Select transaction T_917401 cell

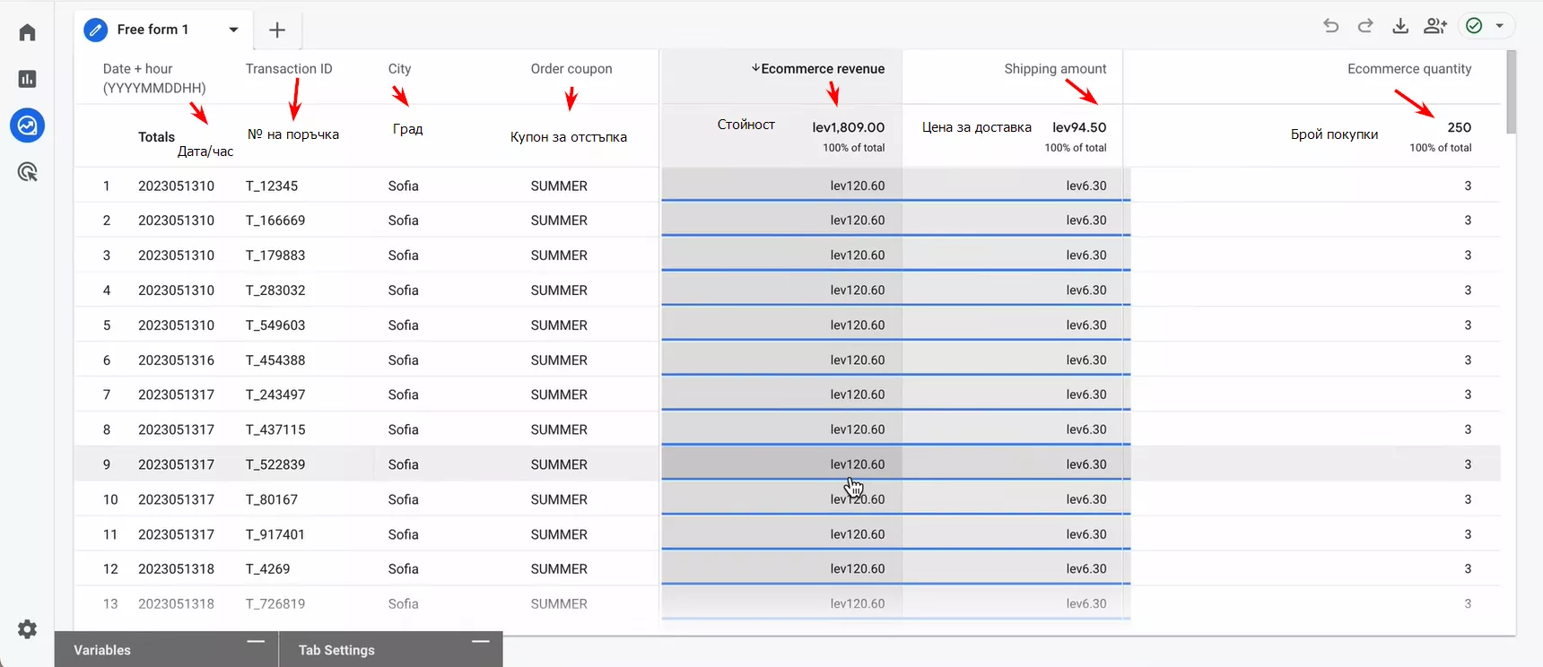(x=275, y=534)
